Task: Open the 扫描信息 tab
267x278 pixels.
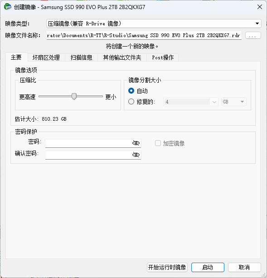Action: coord(82,57)
